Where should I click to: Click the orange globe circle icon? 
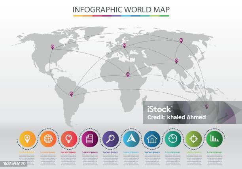[48, 139]
